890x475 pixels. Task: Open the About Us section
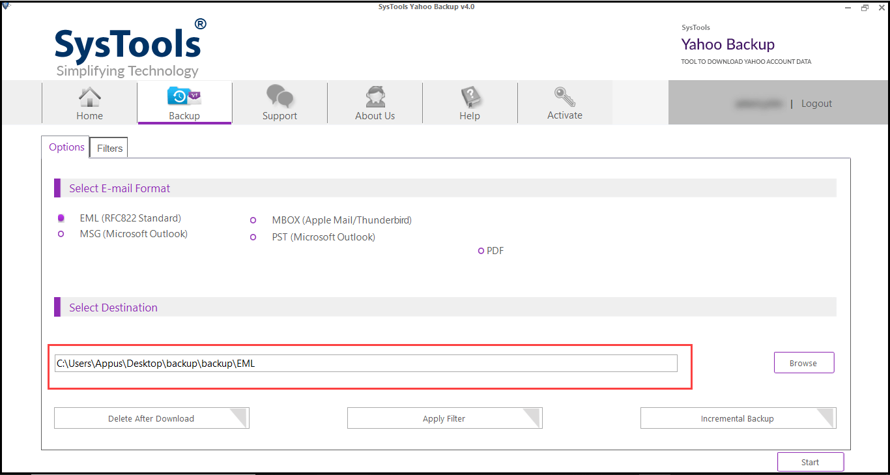point(375,103)
